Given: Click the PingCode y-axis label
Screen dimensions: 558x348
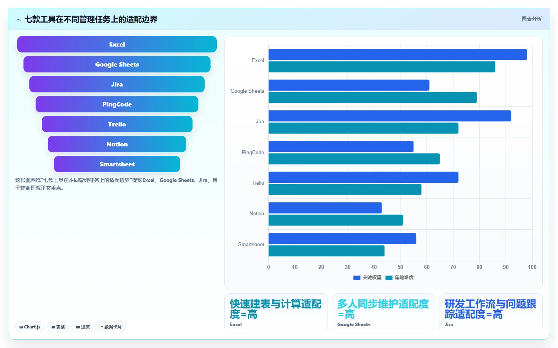Looking at the screenshot, I should [x=253, y=153].
